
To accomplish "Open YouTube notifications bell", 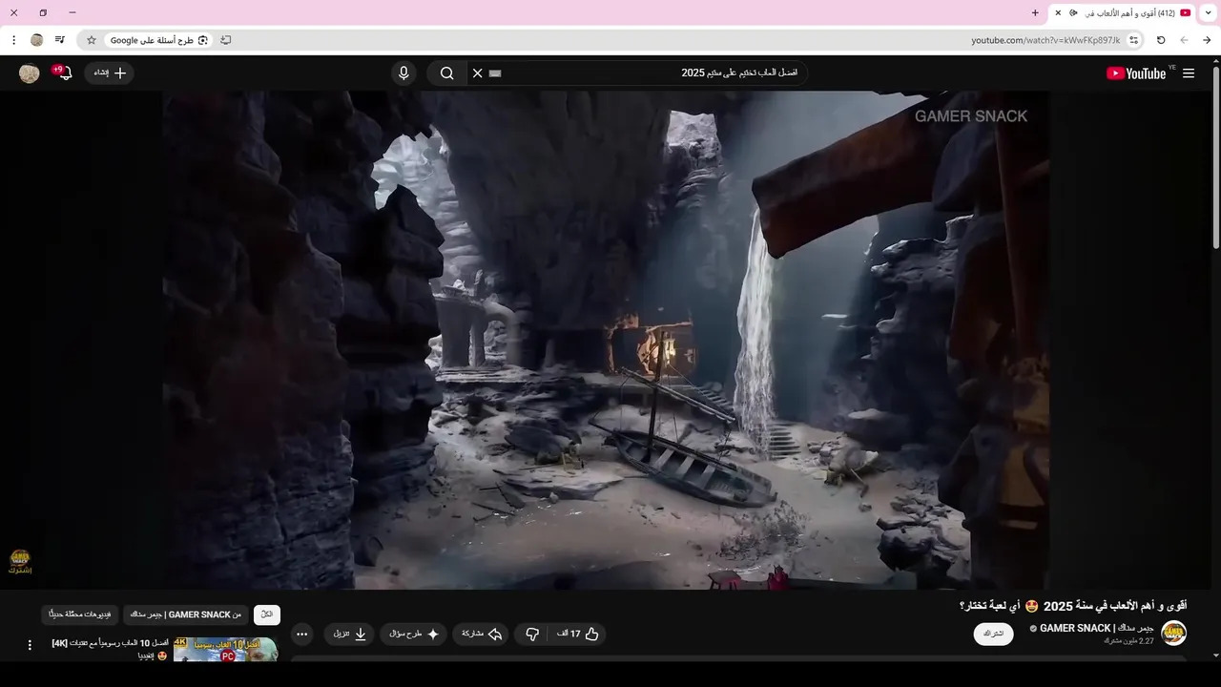I will click(65, 73).
